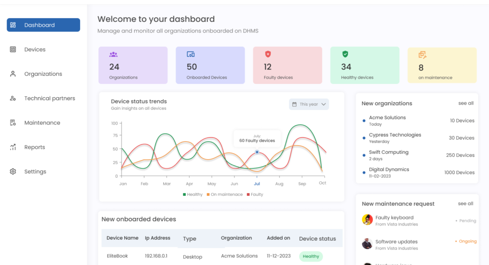Toggle the Healthy series in chart legend

coord(192,194)
